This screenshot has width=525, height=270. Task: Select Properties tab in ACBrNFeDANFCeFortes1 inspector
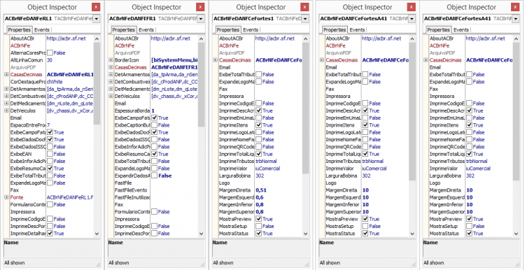coord(228,30)
